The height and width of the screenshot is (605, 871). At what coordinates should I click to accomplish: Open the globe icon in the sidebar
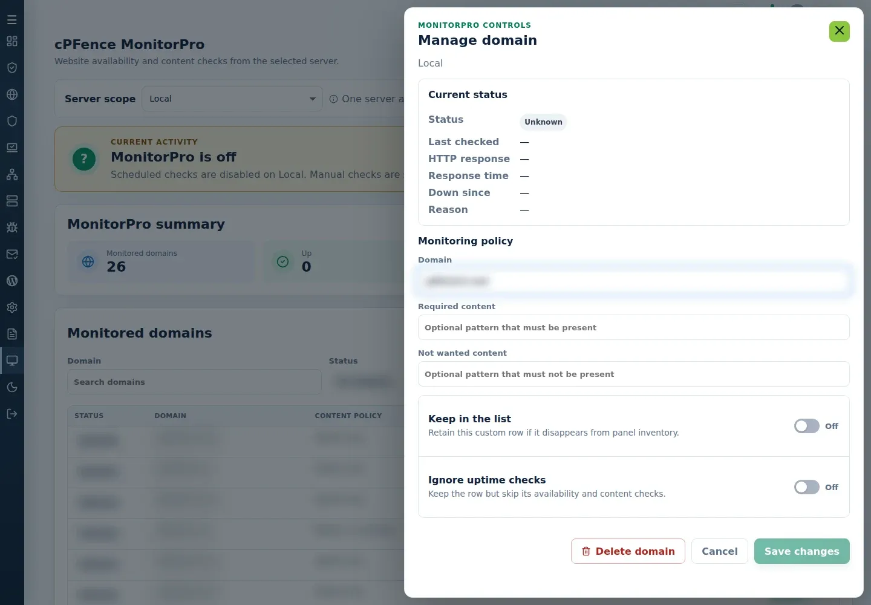(x=12, y=94)
